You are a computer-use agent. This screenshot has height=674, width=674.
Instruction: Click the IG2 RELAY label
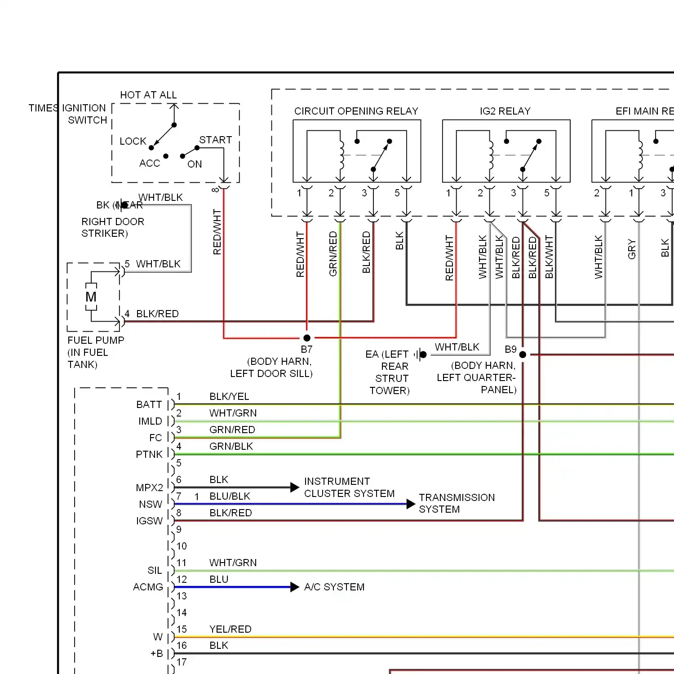[x=505, y=111]
